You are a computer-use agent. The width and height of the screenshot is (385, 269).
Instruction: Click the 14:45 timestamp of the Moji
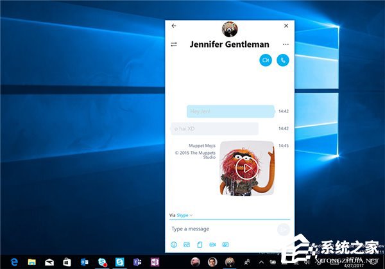coord(284,146)
